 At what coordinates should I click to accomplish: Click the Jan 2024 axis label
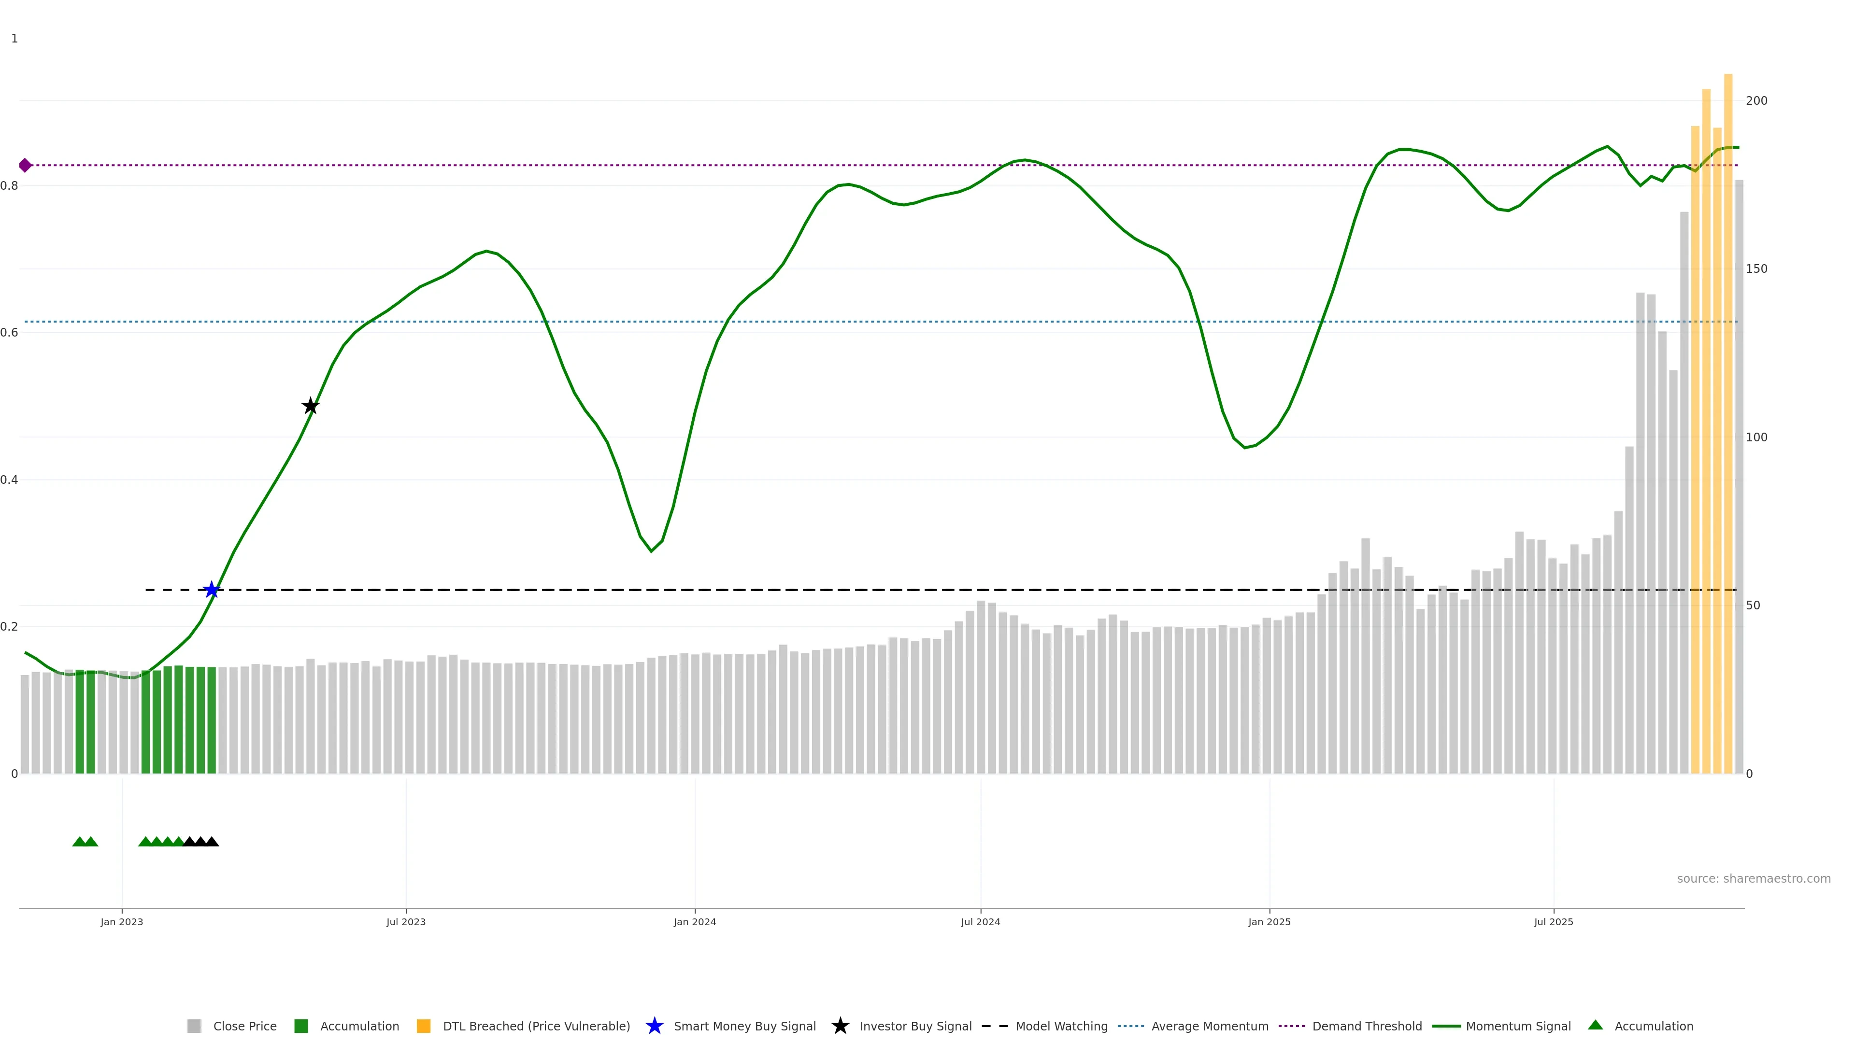pos(694,922)
